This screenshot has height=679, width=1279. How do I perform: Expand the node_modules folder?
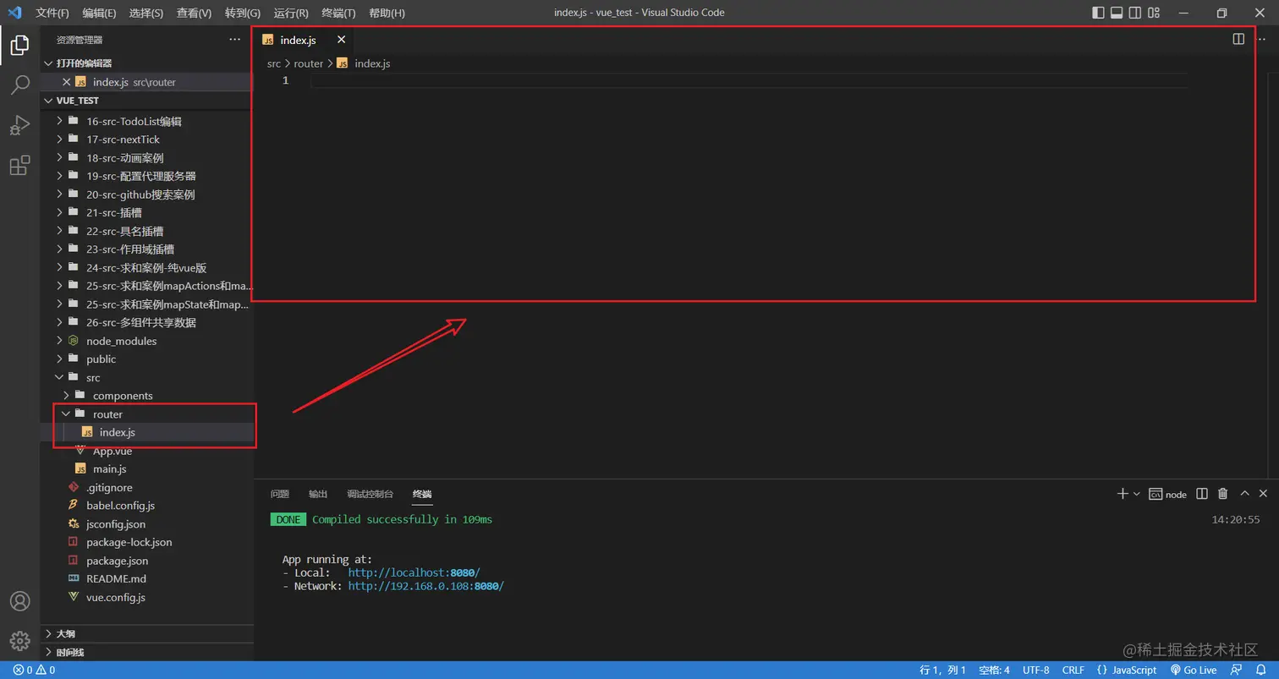(146, 341)
